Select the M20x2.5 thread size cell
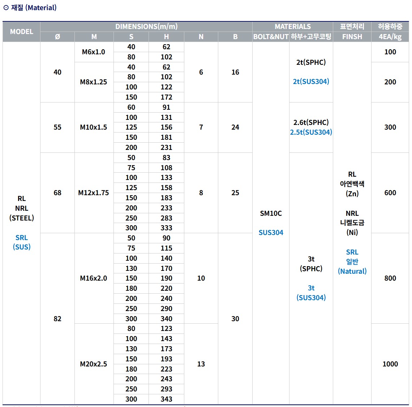 coord(93,364)
